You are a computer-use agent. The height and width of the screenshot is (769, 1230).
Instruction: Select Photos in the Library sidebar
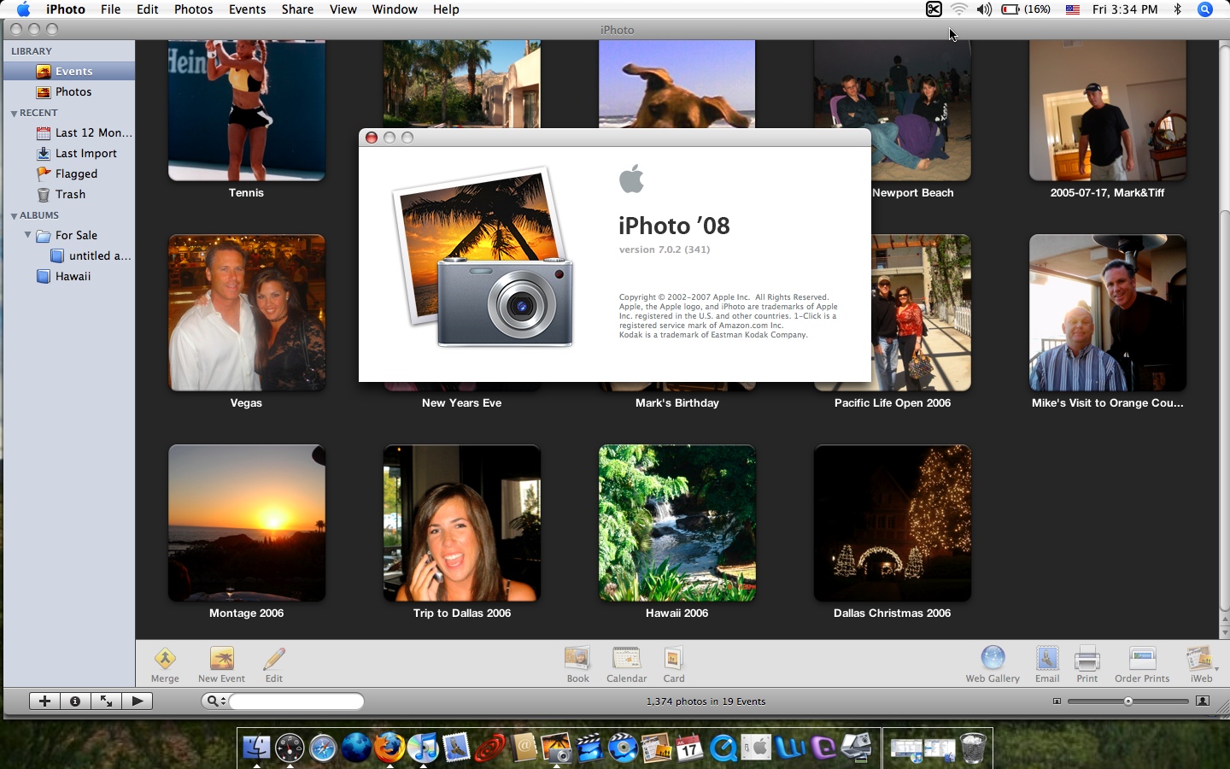(x=68, y=91)
